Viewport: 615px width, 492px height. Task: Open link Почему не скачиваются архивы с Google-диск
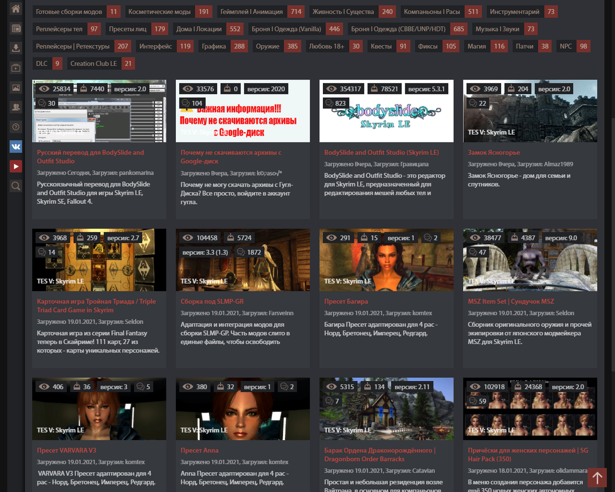coord(231,157)
